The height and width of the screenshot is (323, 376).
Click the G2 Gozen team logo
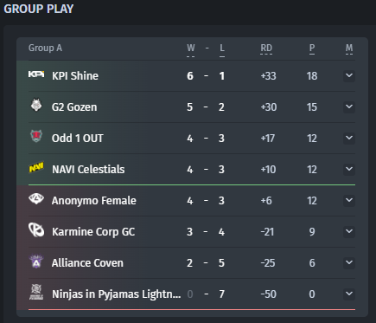[36, 105]
